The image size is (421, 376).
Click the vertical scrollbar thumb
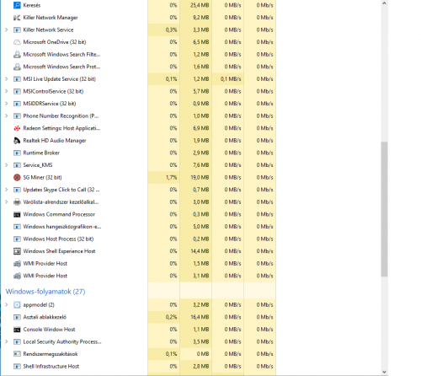pos(384,209)
